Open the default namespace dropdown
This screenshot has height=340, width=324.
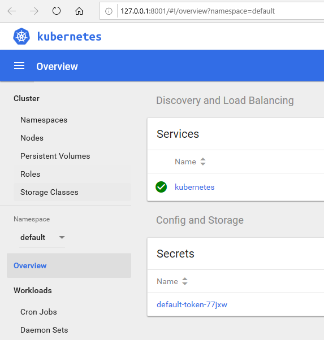pyautogui.click(x=42, y=237)
